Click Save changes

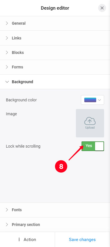pos(82,239)
